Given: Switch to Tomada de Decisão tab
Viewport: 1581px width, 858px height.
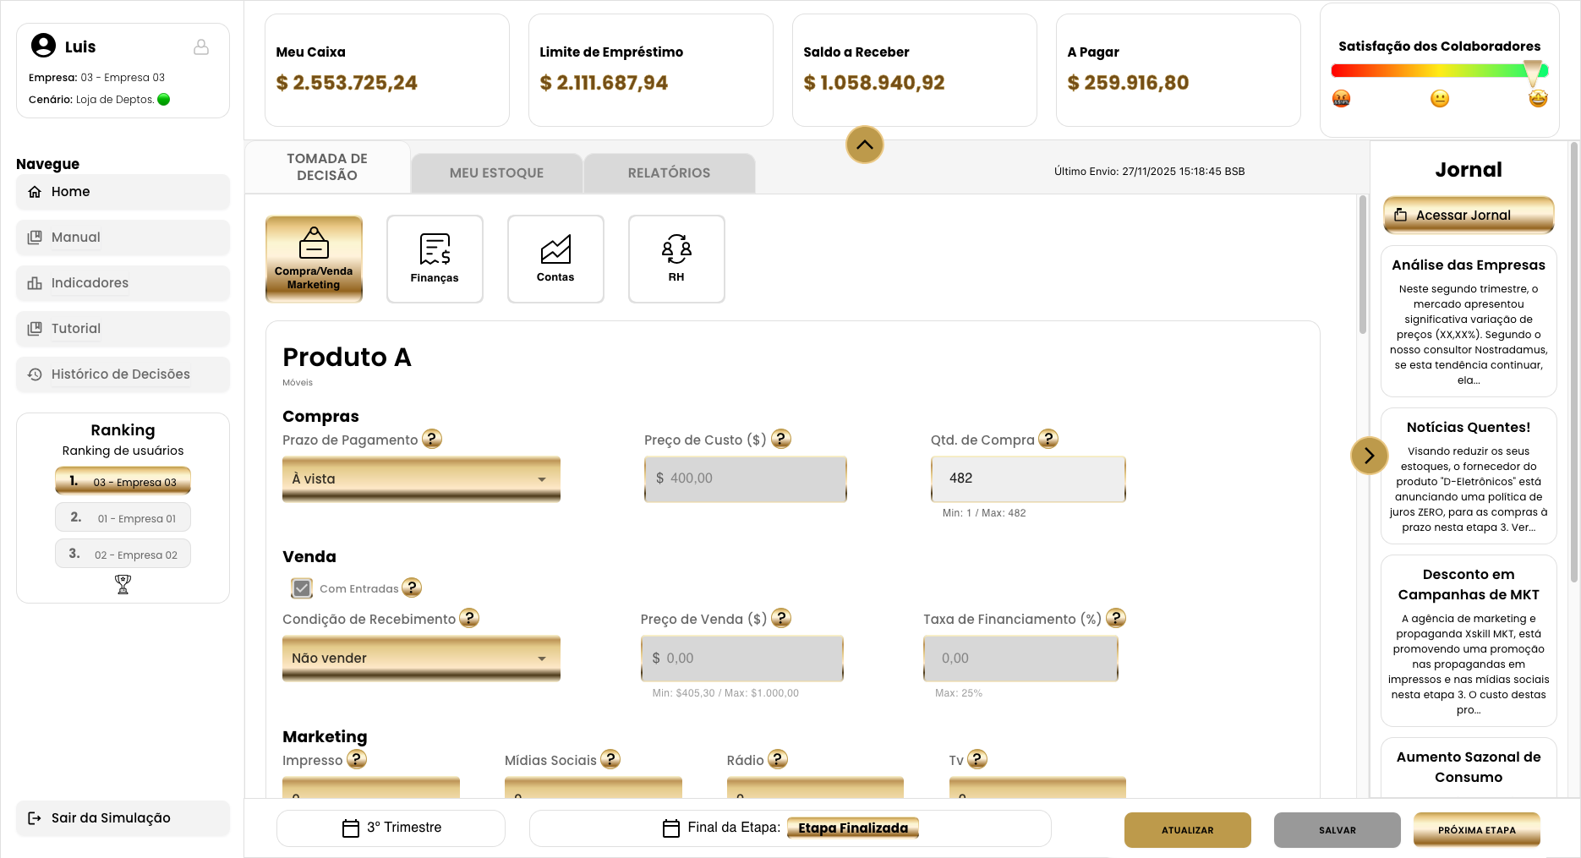Looking at the screenshot, I should [x=327, y=167].
